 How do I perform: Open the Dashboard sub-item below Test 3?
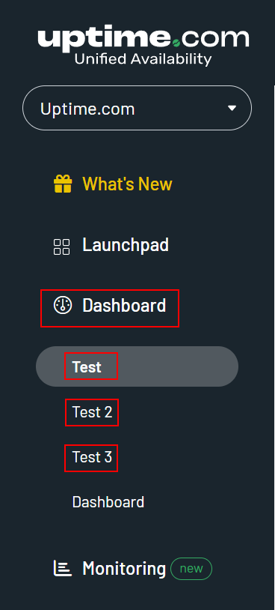[x=108, y=502]
